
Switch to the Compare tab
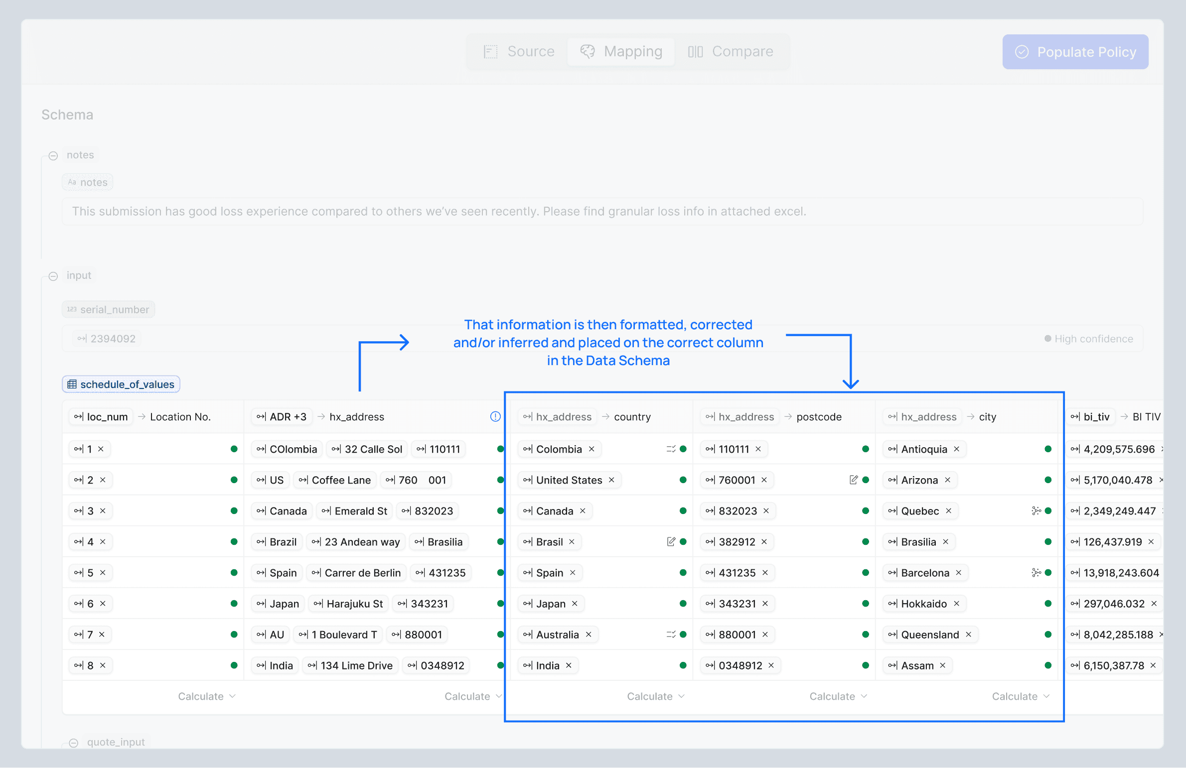[x=731, y=51]
